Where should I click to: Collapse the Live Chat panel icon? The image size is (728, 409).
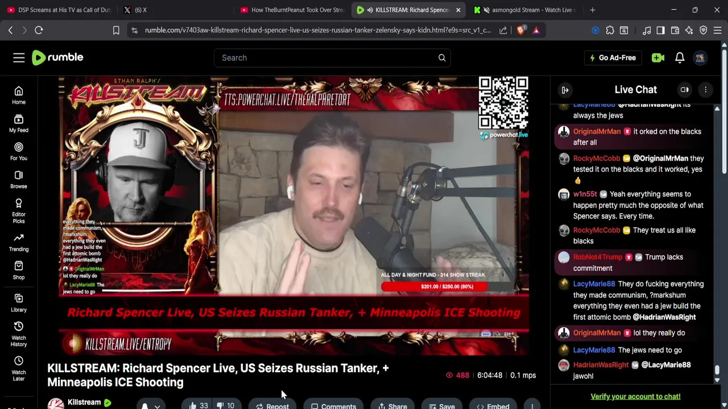565,90
